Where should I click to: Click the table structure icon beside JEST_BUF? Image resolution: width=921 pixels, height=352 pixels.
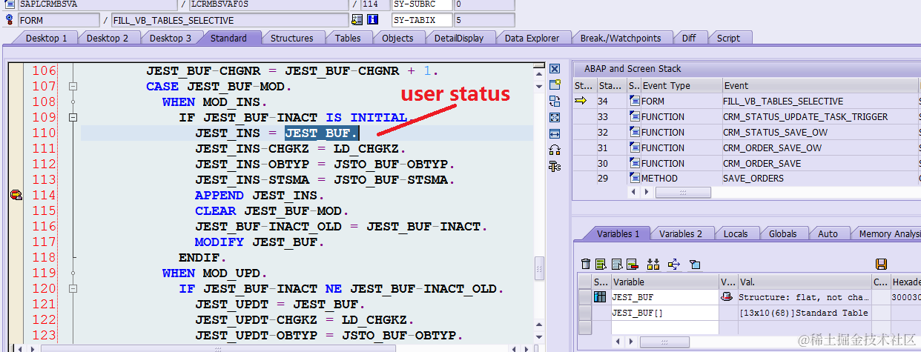click(600, 297)
